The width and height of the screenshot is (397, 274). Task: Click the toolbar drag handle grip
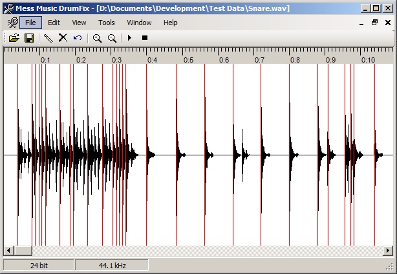click(x=5, y=38)
